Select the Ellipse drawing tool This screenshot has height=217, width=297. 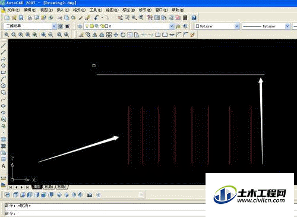pyautogui.click(x=4, y=106)
